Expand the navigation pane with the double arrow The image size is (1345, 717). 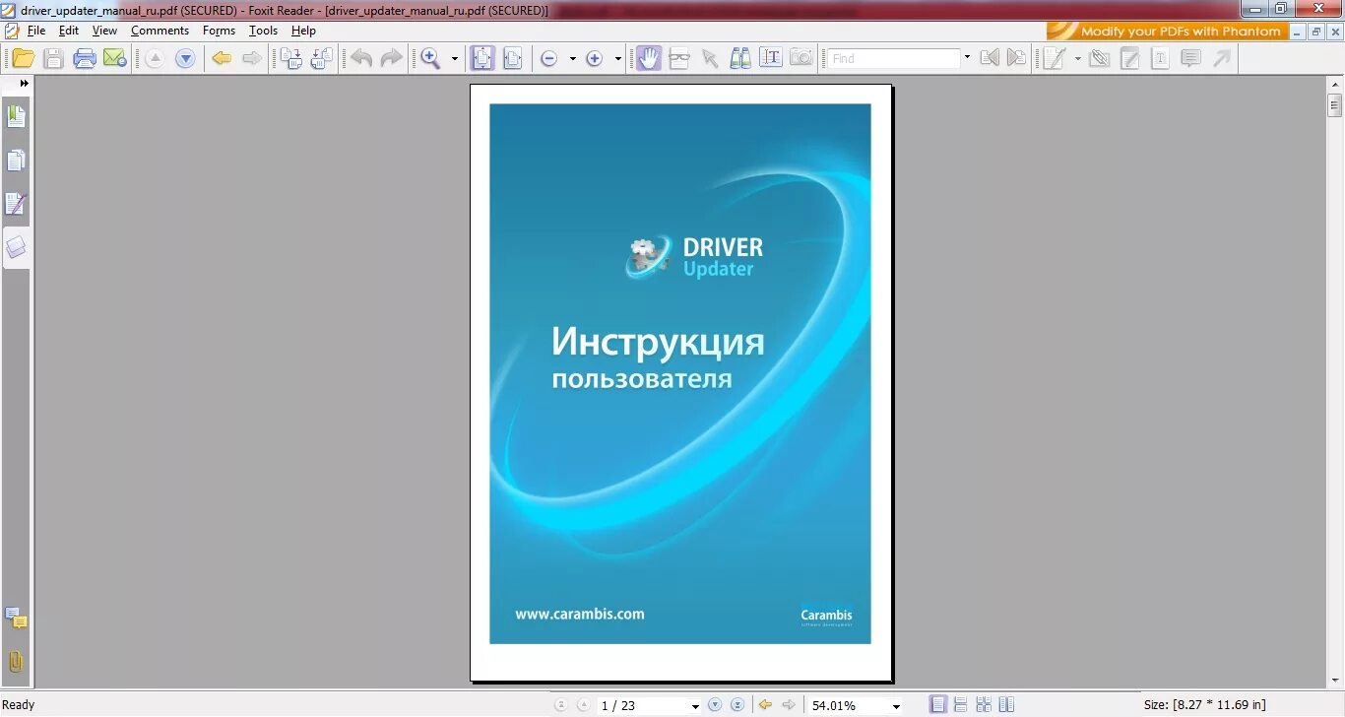(25, 84)
